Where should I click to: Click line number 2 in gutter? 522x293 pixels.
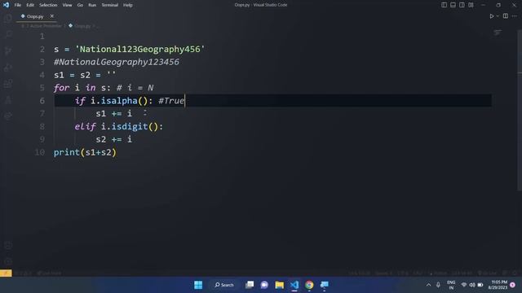coord(42,49)
